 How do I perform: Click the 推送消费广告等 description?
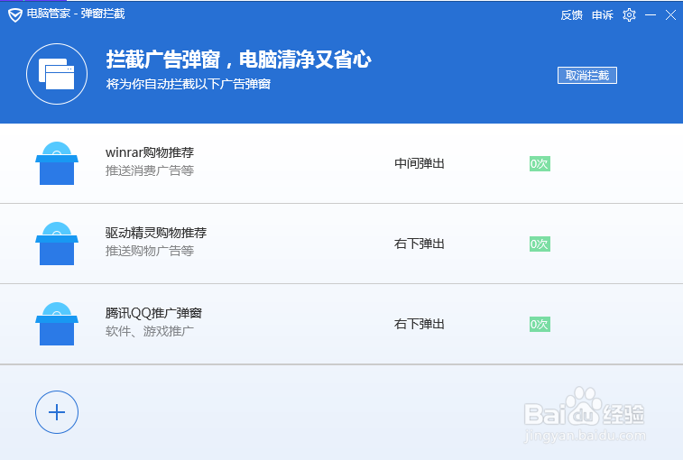pyautogui.click(x=150, y=170)
